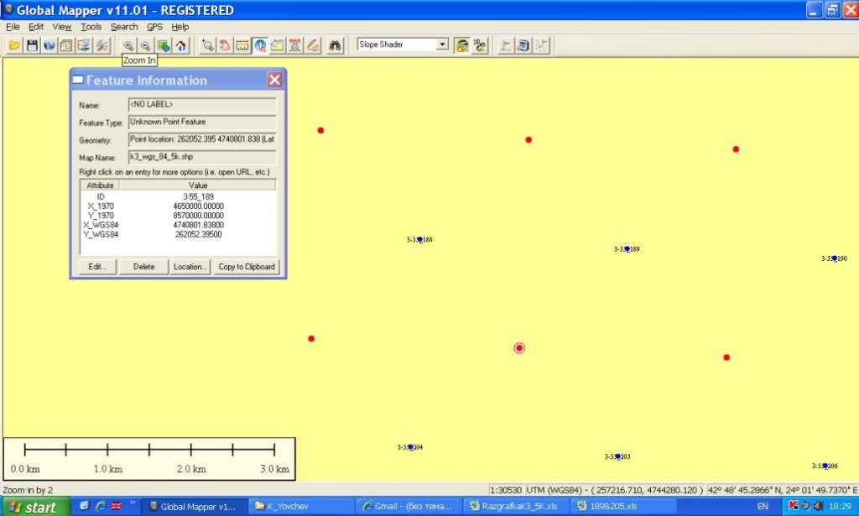Select the Zoom In magnifier tool

(128, 45)
